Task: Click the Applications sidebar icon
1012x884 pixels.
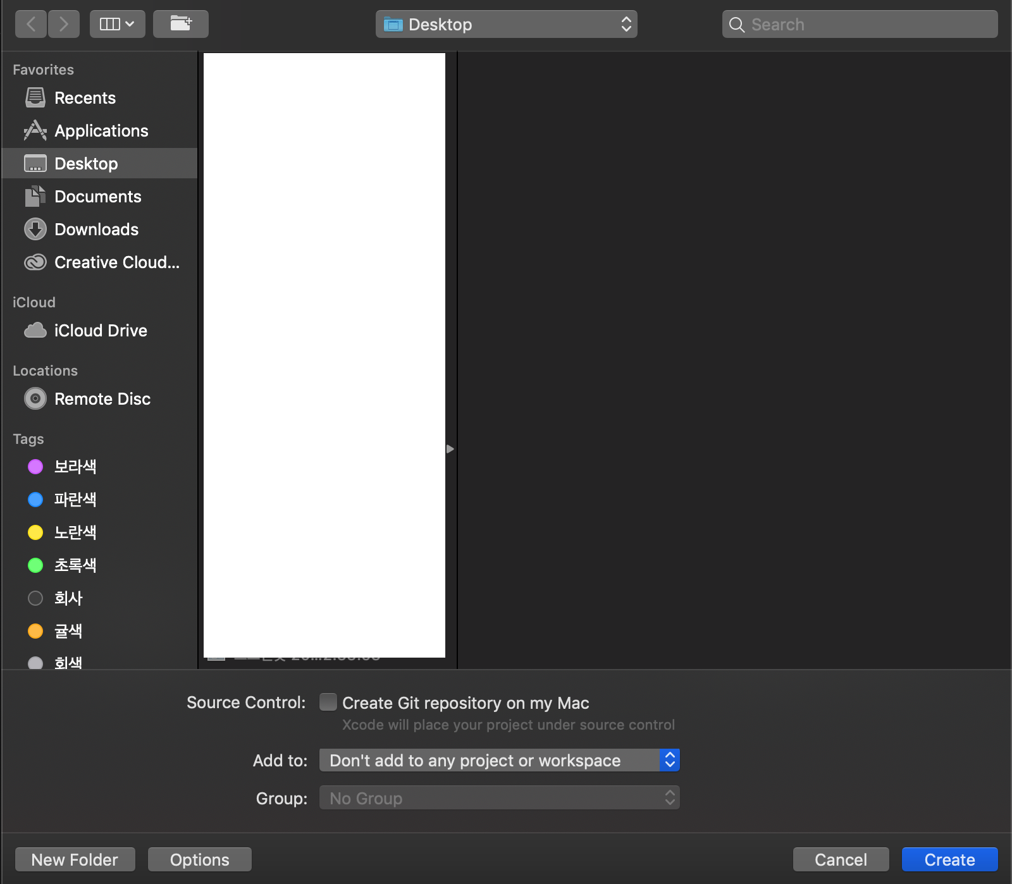Action: (x=35, y=131)
